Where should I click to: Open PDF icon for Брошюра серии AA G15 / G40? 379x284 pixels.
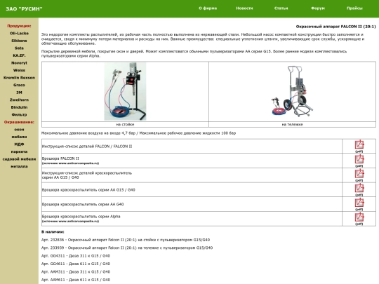click(359, 188)
